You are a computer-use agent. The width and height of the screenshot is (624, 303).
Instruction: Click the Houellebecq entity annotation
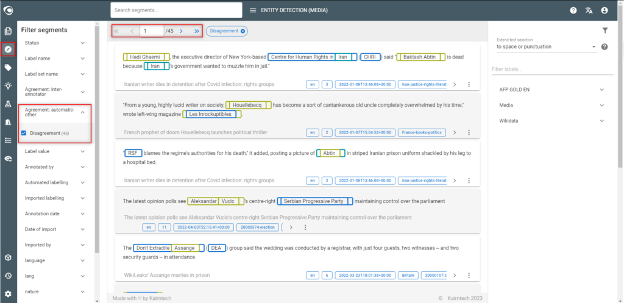click(x=249, y=105)
